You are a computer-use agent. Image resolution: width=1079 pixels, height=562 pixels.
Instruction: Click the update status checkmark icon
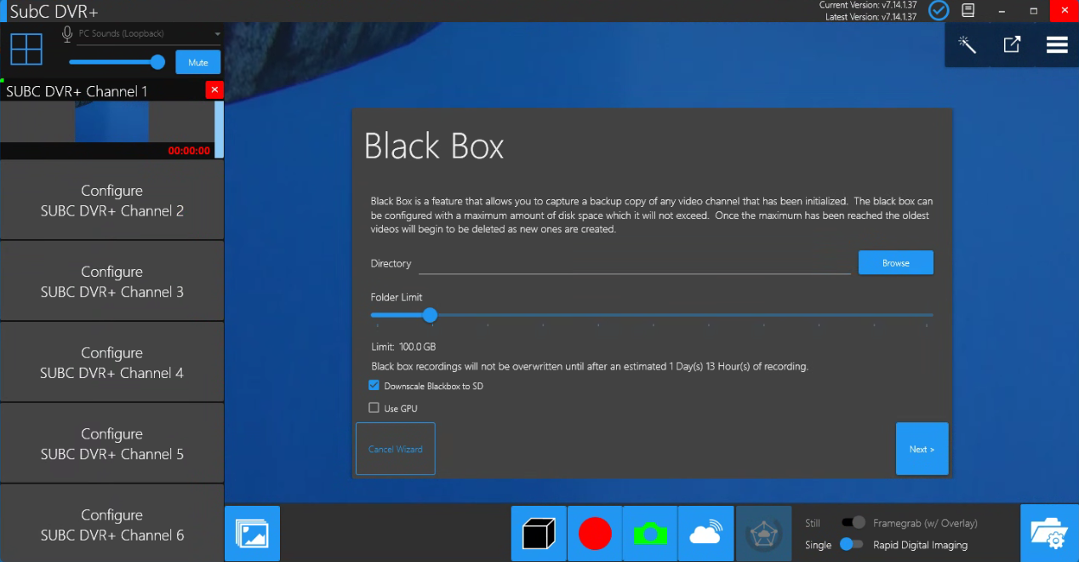click(939, 10)
